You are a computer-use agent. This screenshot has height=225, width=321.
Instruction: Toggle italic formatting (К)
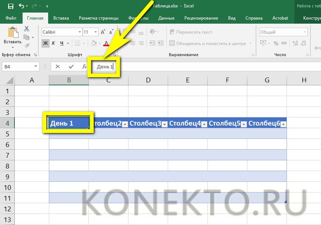pyautogui.click(x=54, y=43)
